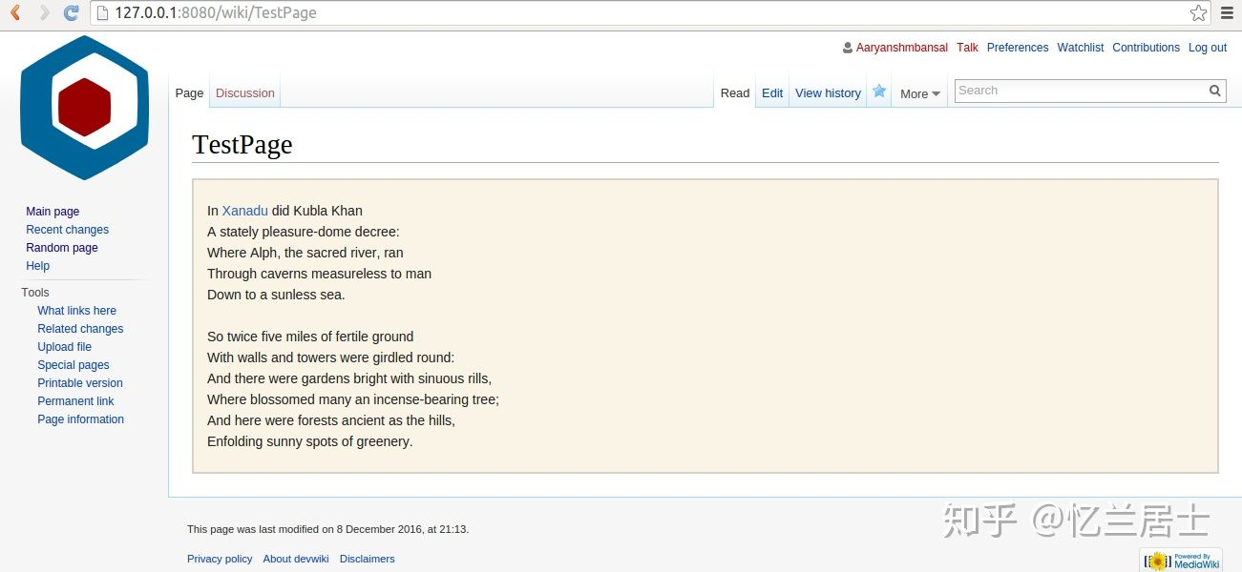
Task: Click the search magnifier icon
Action: 1215,91
